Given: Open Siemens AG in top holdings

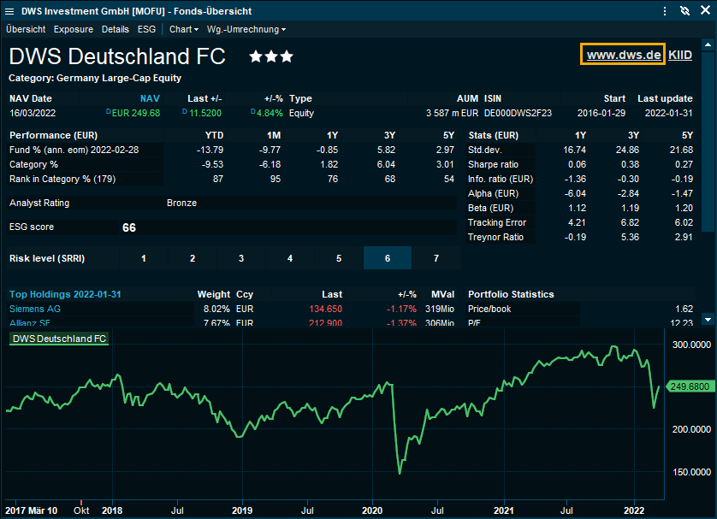Looking at the screenshot, I should click(x=37, y=309).
